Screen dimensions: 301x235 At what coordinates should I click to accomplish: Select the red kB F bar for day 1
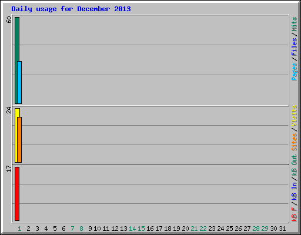point(17,194)
